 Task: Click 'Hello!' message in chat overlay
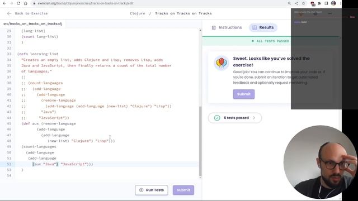pyautogui.click(x=304, y=22)
